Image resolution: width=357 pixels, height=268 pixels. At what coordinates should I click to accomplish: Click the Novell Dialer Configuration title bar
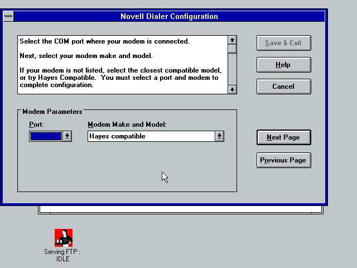click(x=169, y=16)
